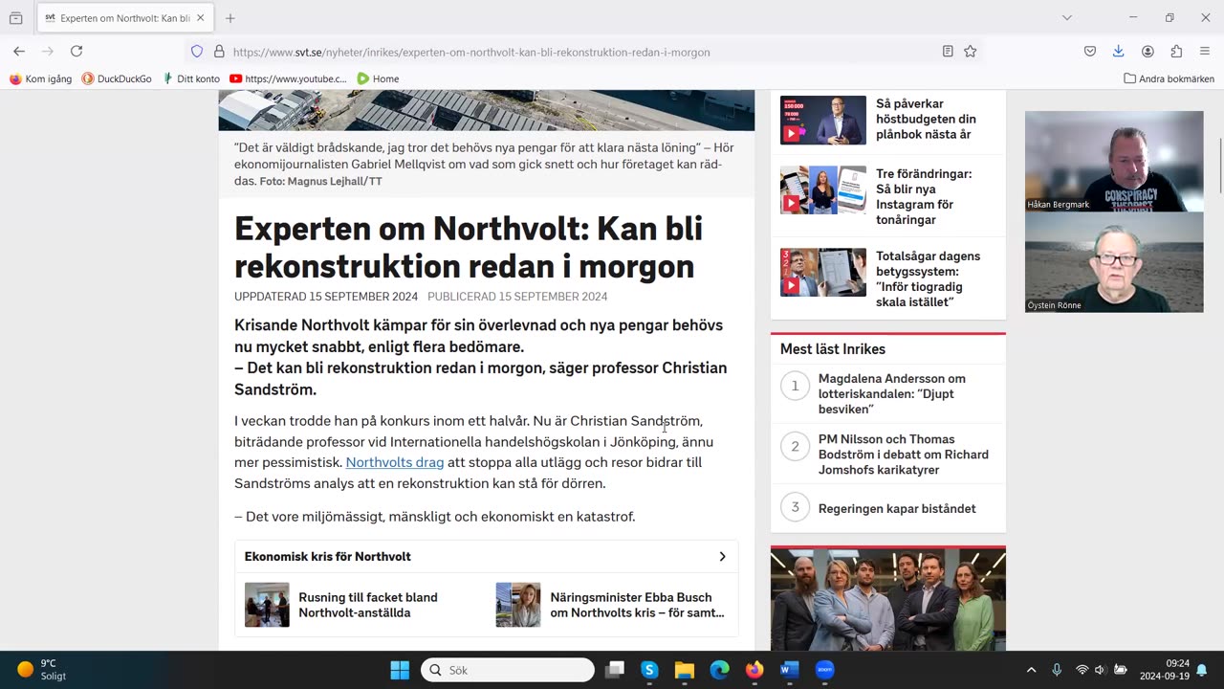Open Skype from the taskbar
The image size is (1224, 689).
coord(649,670)
